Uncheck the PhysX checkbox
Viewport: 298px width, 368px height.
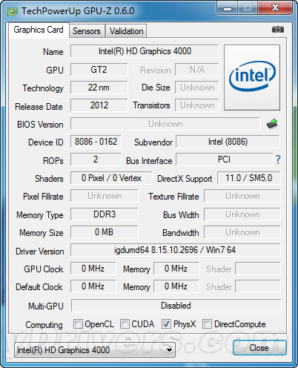166,323
